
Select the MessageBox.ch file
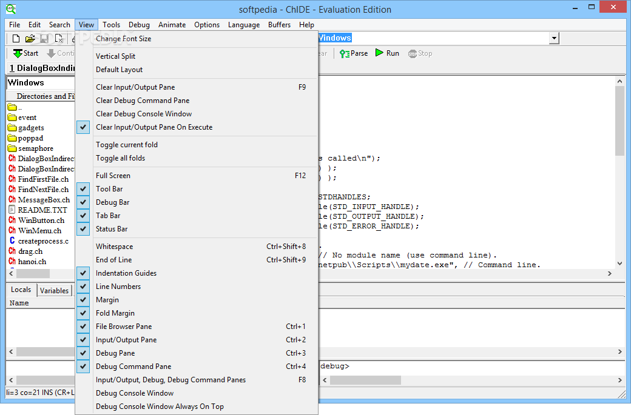coord(39,200)
